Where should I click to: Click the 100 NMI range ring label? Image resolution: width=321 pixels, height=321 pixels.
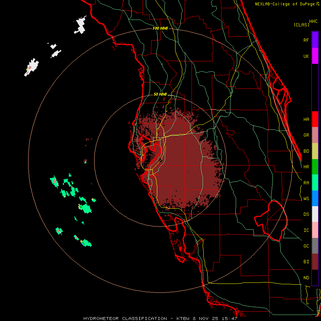pos(160,28)
